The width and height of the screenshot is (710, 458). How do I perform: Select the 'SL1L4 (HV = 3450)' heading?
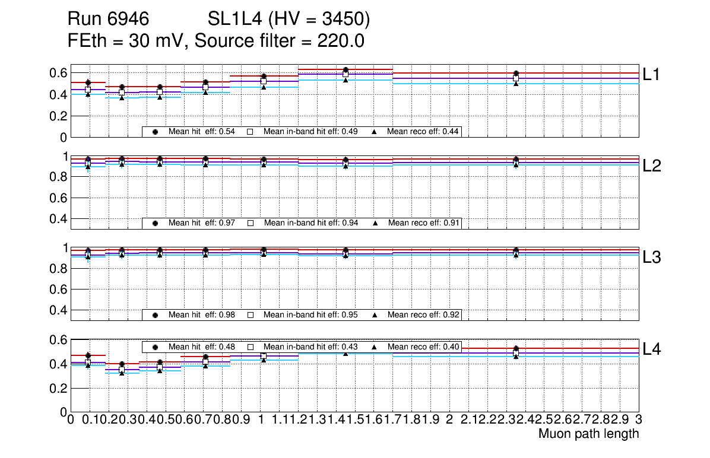click(289, 20)
